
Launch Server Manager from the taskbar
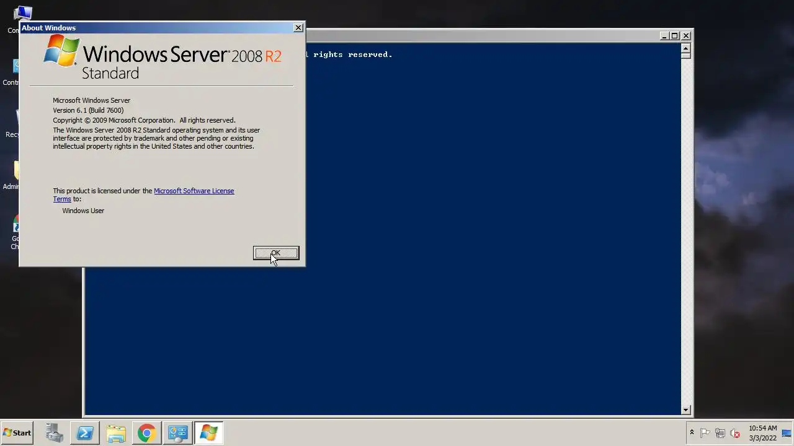pyautogui.click(x=54, y=433)
